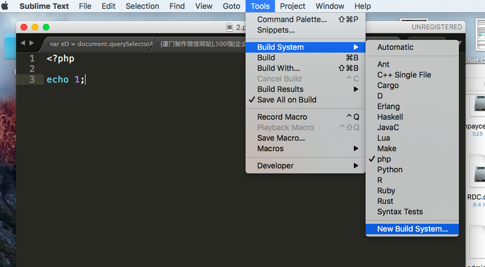Open the Project menu

click(292, 6)
